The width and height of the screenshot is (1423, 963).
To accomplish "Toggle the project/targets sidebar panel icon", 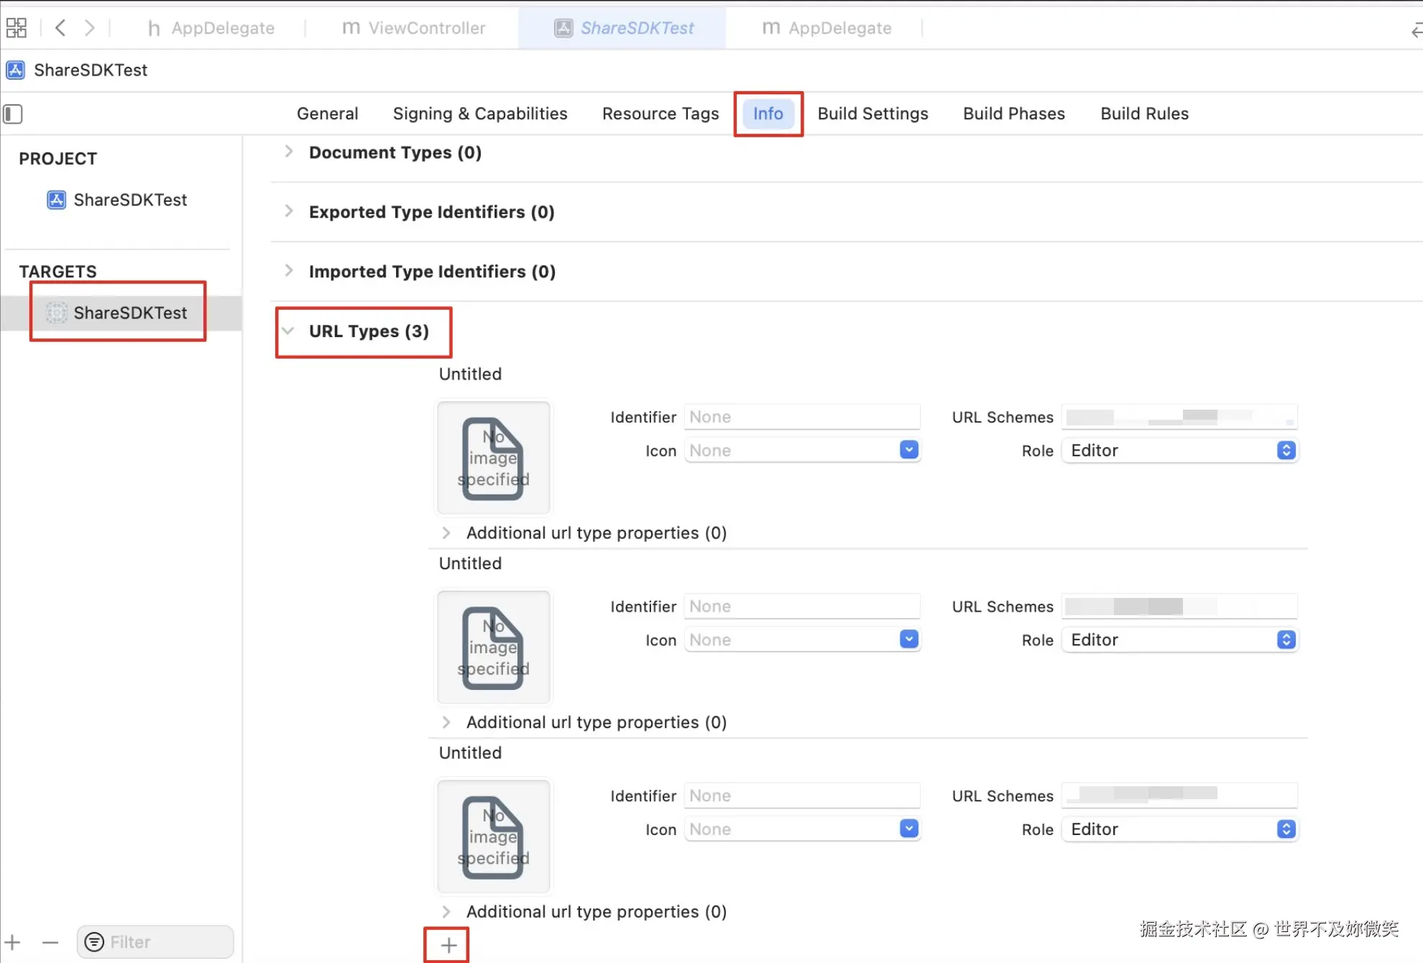I will [13, 114].
